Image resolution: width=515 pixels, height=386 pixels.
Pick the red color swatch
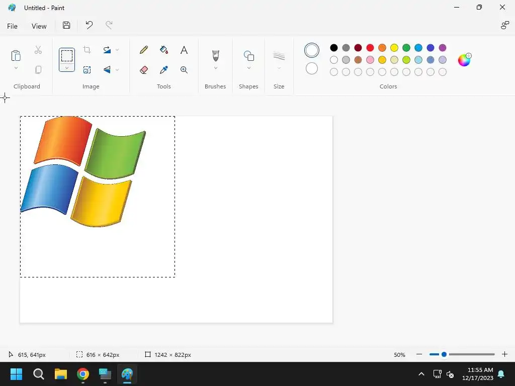(370, 48)
